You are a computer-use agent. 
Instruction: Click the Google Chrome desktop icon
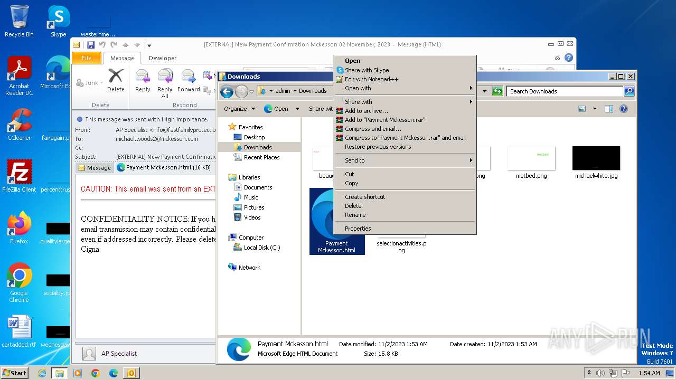pyautogui.click(x=19, y=282)
